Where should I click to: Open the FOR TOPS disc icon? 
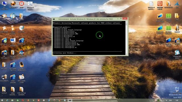click(22, 29)
